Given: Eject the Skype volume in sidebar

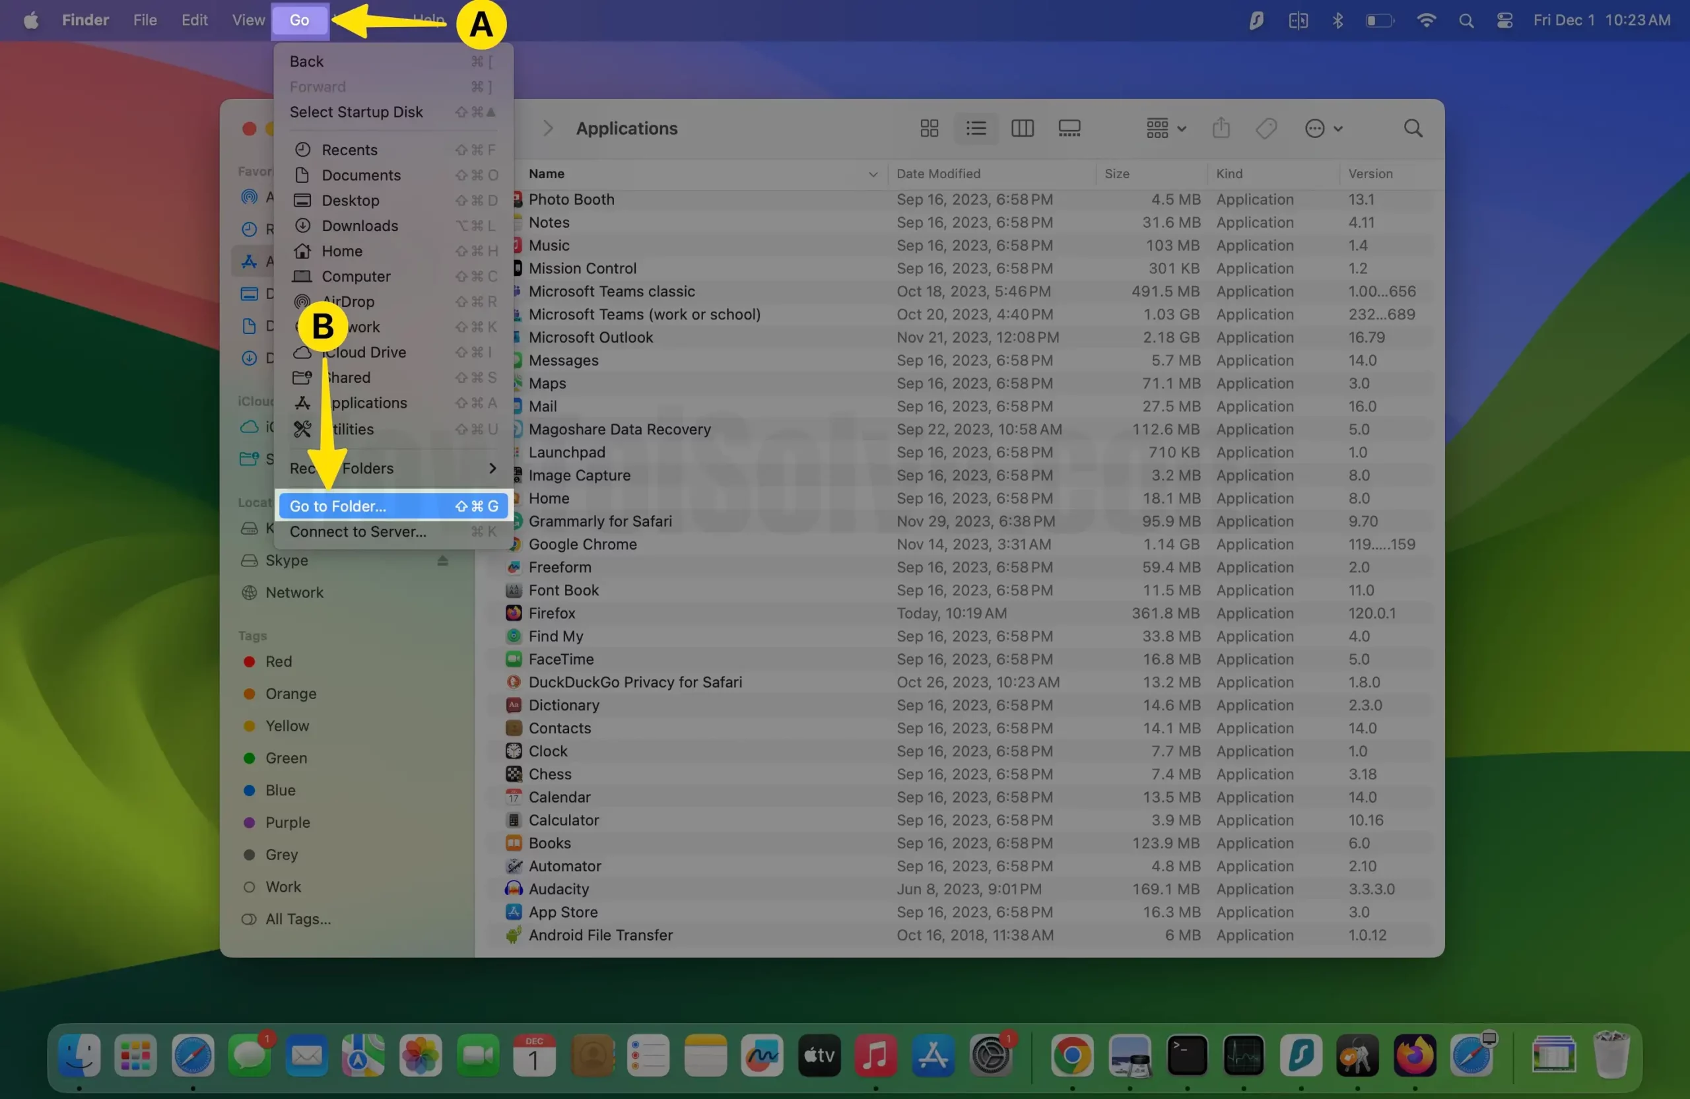Looking at the screenshot, I should [x=442, y=560].
